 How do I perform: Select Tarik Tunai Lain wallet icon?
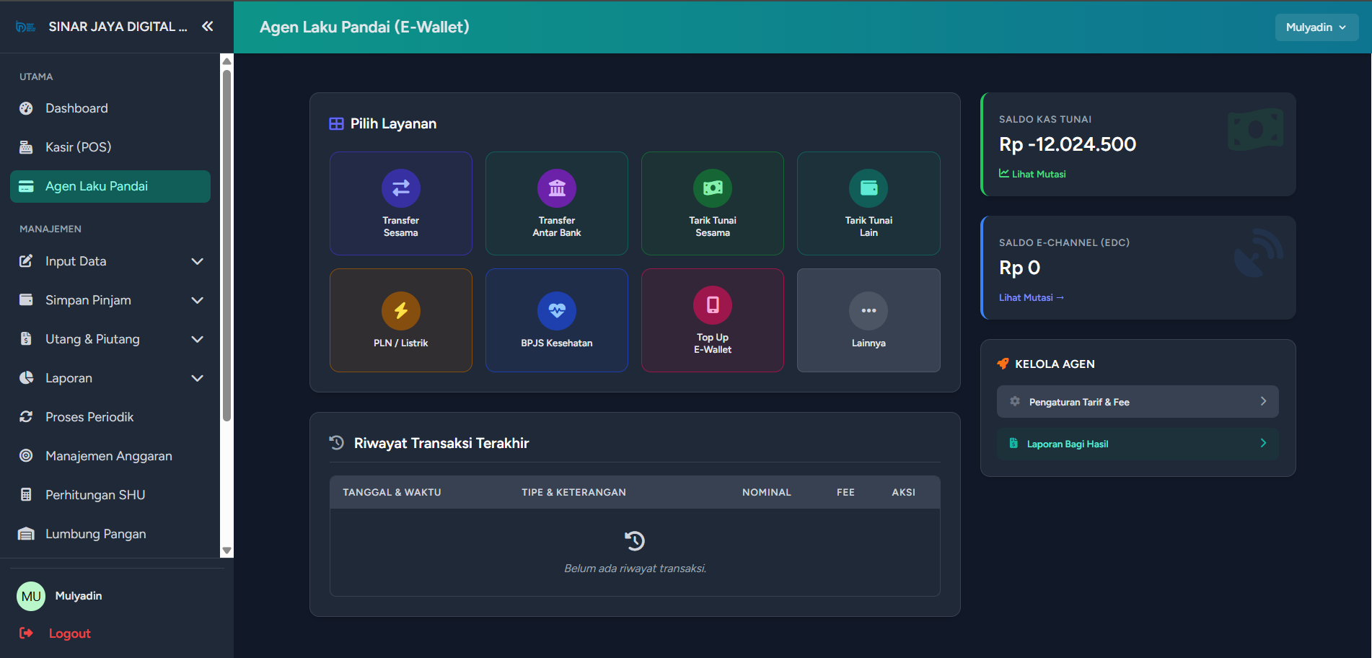(869, 188)
